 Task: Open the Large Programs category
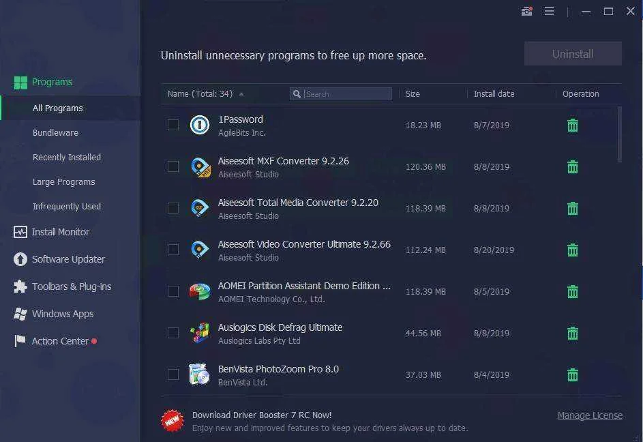click(x=63, y=182)
